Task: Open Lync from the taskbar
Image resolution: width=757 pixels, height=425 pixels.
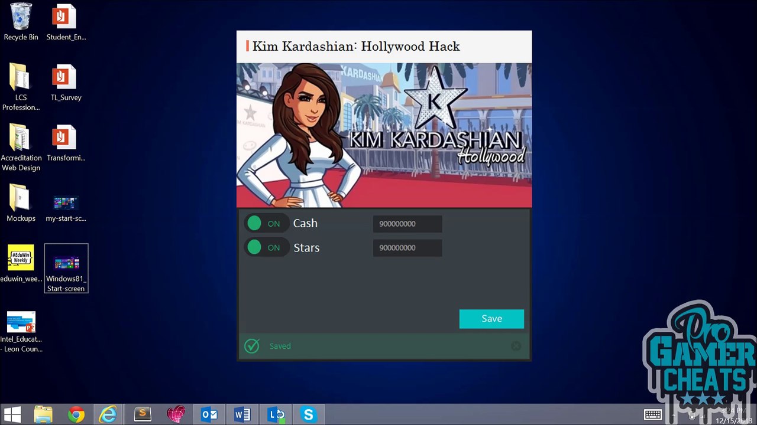Action: tap(276, 414)
